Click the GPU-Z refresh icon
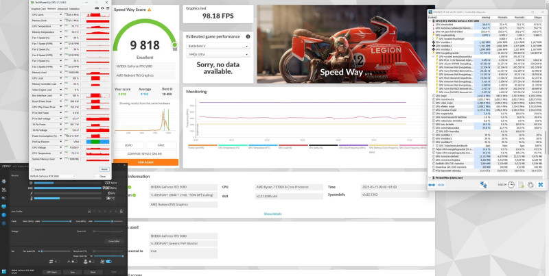549x276 pixels. coord(102,8)
